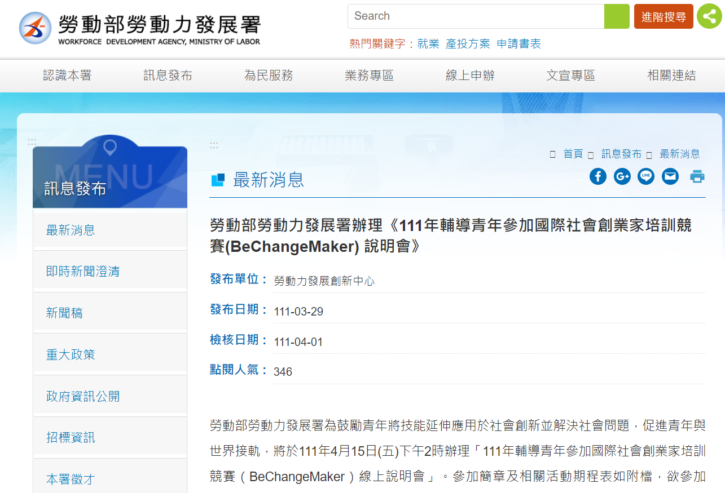Image resolution: width=725 pixels, height=493 pixels.
Task: Click the Search input field
Action: [476, 16]
